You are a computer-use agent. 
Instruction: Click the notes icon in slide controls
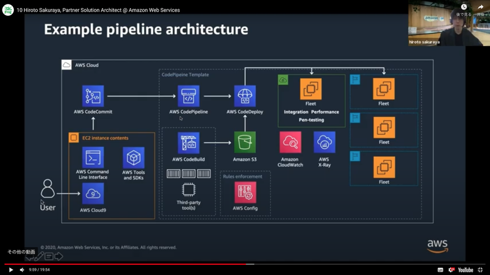tap(49, 256)
